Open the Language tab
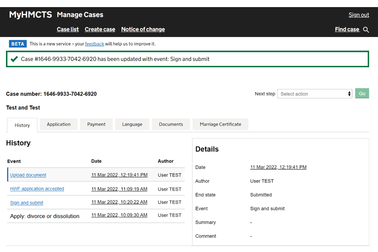 (132, 124)
